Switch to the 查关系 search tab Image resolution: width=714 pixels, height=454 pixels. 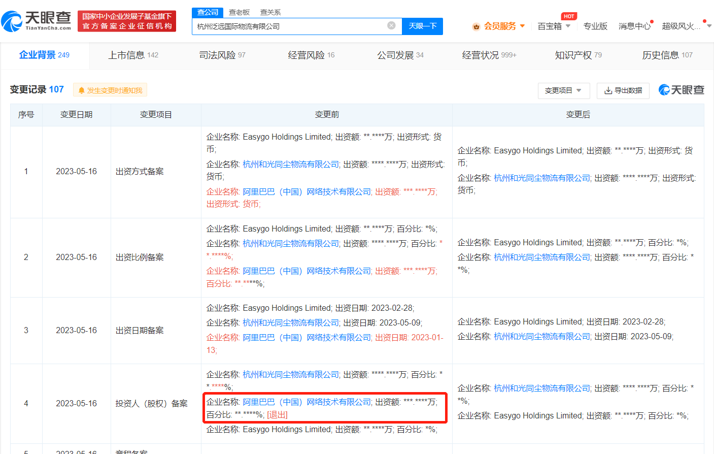270,12
